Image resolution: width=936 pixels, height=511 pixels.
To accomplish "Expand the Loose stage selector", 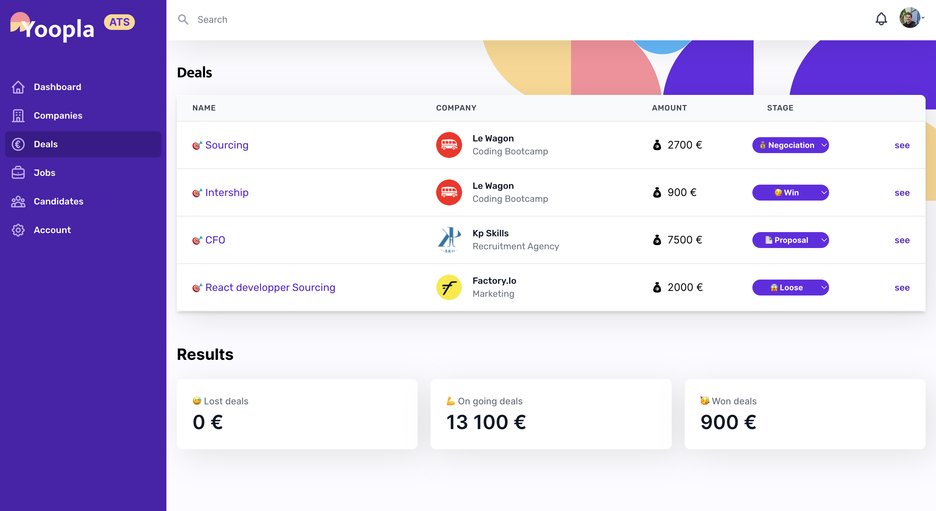I will pos(790,287).
